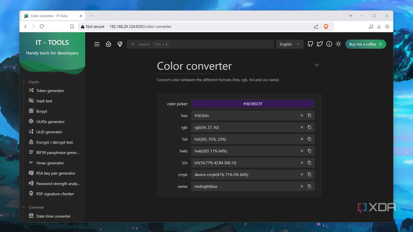Open the About info icon

pyautogui.click(x=329, y=44)
